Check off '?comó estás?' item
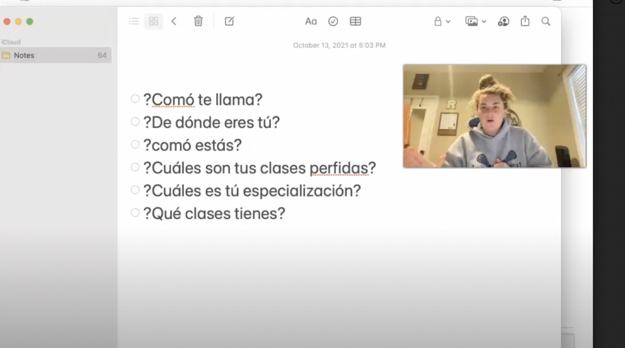 pos(135,144)
